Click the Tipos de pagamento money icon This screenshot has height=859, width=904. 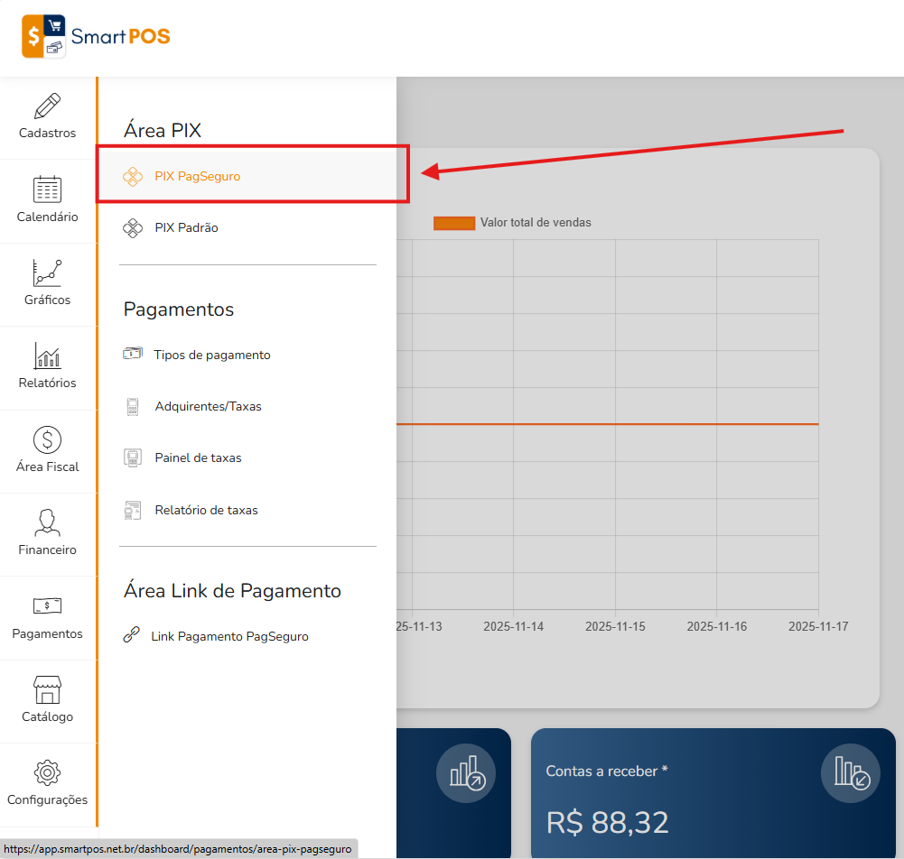133,353
